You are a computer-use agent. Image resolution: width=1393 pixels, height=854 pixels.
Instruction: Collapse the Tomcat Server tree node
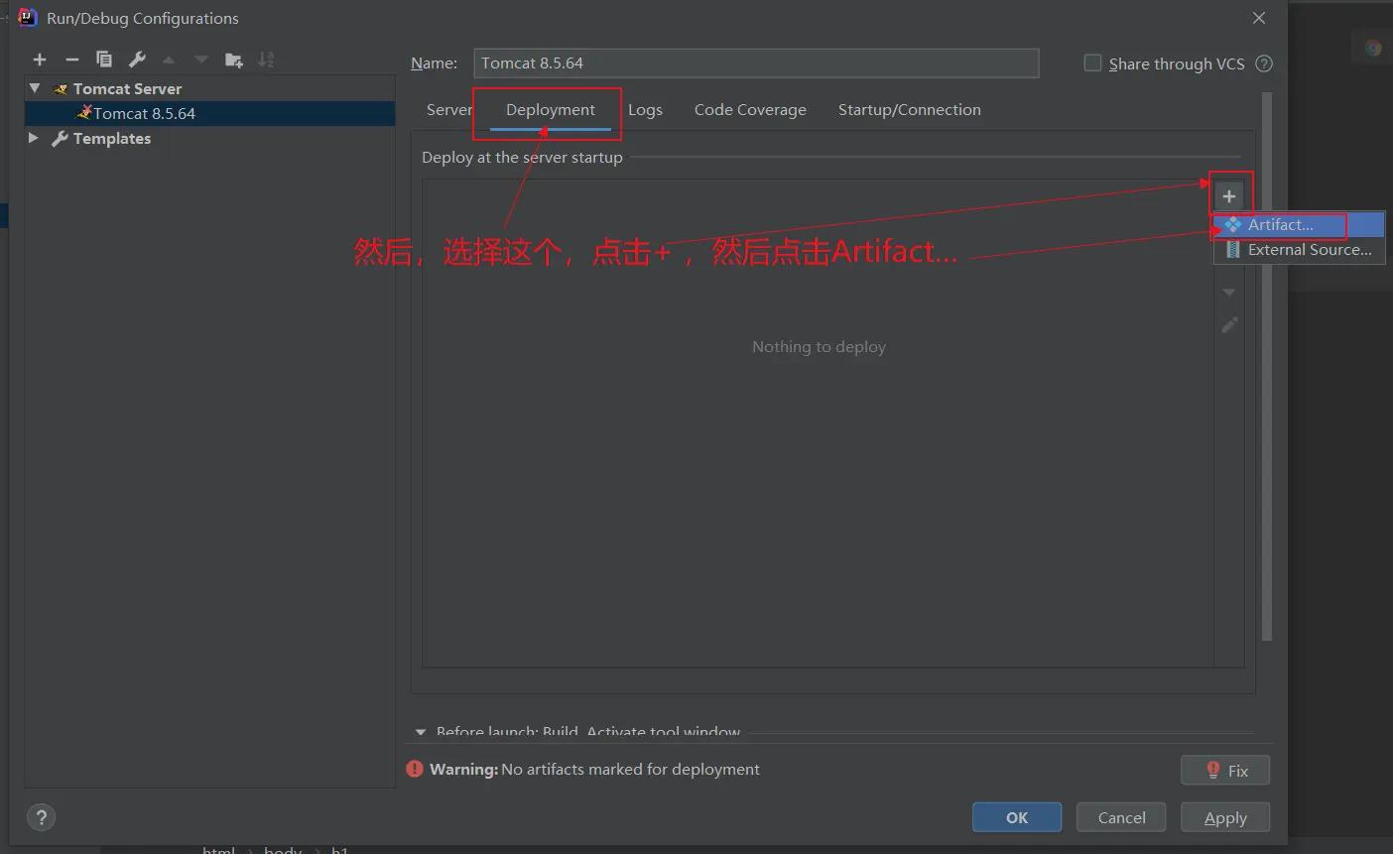(35, 88)
